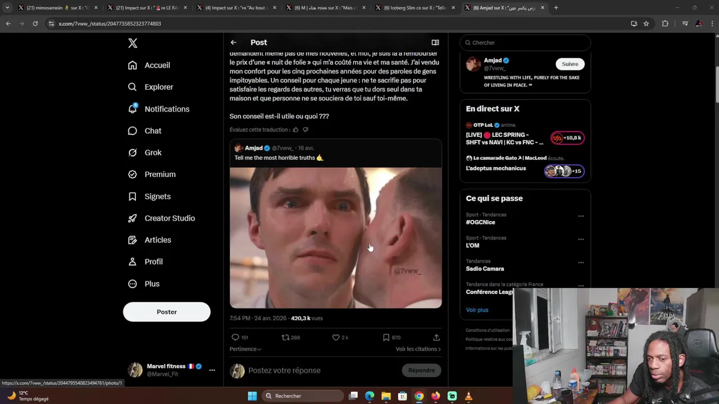Open a new browser tab
The height and width of the screenshot is (404, 719).
[x=556, y=8]
